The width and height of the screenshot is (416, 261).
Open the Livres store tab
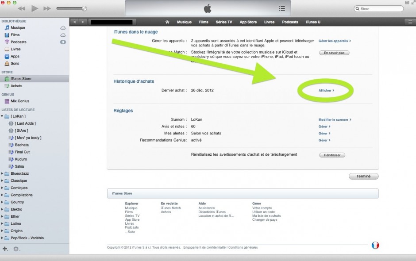pyautogui.click(x=269, y=22)
